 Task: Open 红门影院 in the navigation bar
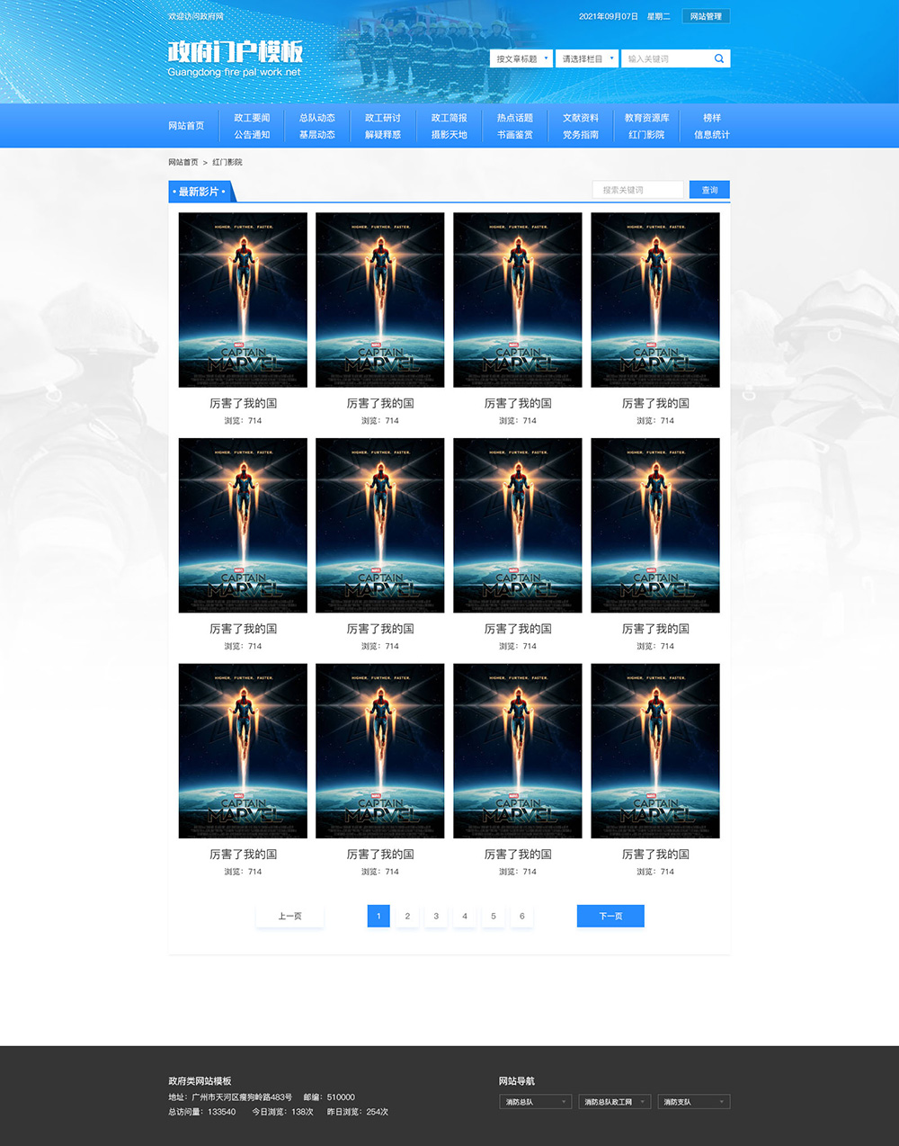click(646, 135)
